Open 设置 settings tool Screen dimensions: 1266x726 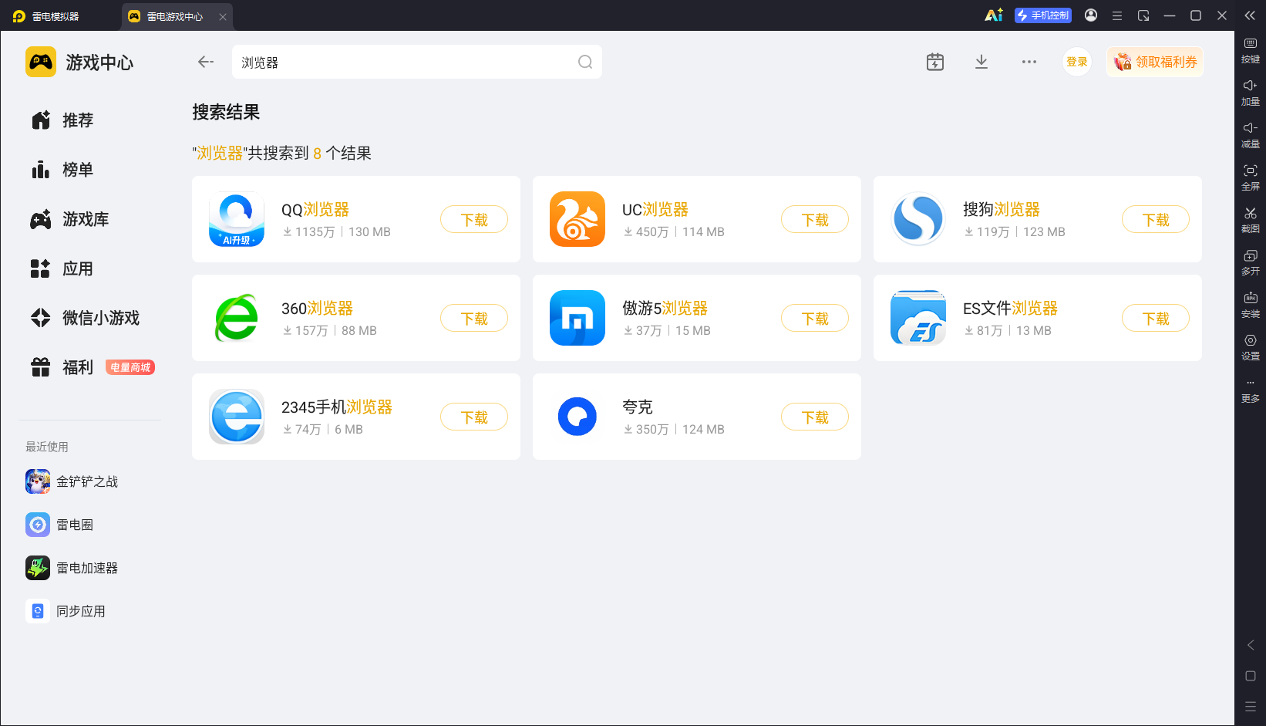point(1251,348)
